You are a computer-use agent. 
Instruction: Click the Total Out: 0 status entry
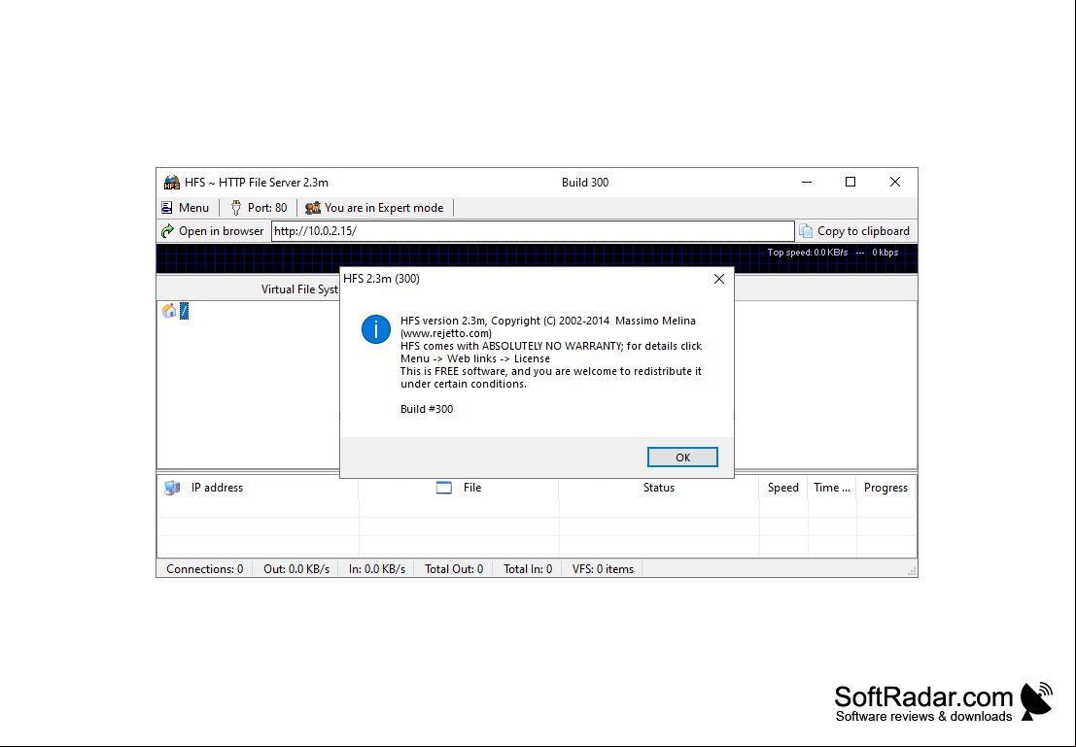click(x=454, y=569)
